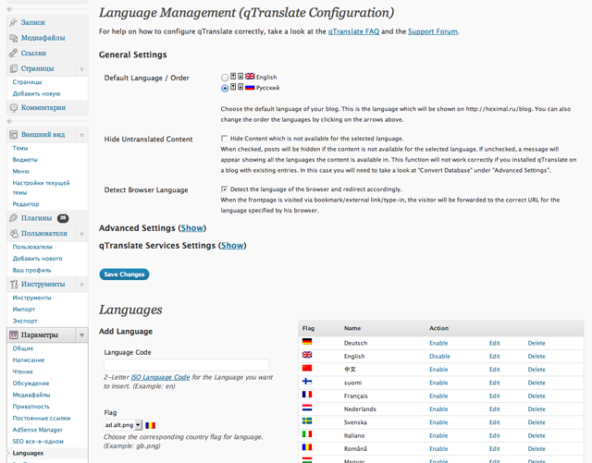592x463 pixels.
Task: Collapse the Внешний вид menu arrow
Action: point(81,135)
